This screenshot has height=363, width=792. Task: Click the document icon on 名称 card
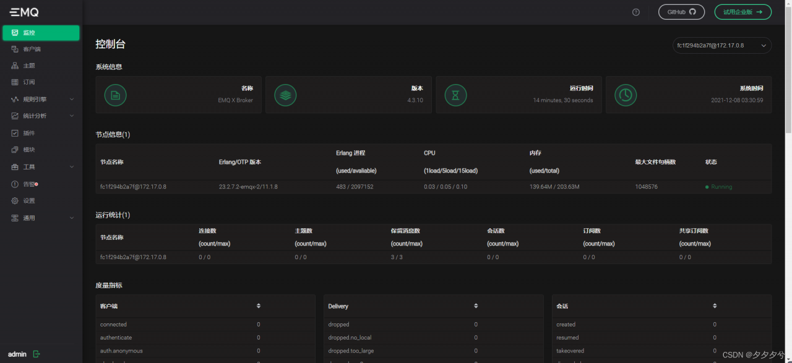(x=115, y=95)
